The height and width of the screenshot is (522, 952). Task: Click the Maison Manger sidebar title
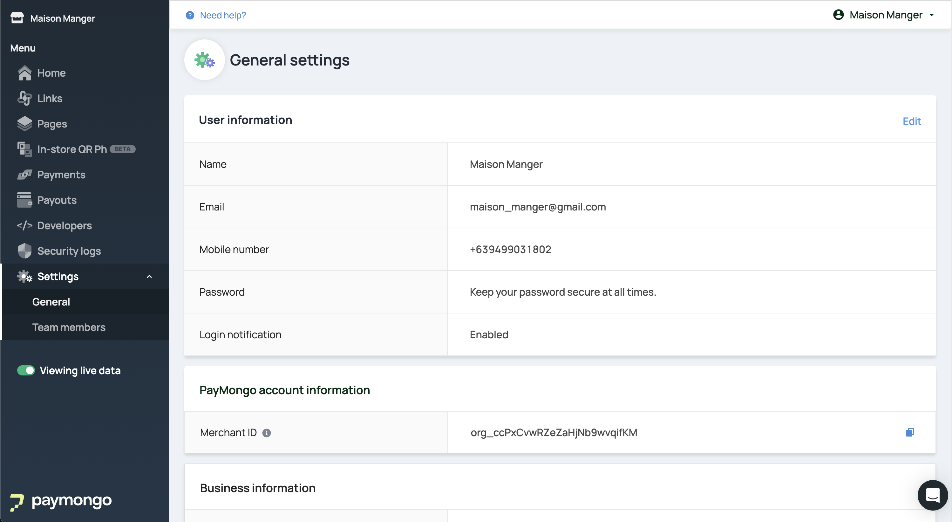tap(63, 18)
